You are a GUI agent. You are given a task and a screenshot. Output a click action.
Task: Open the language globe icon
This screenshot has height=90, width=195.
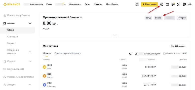[x=184, y=4]
